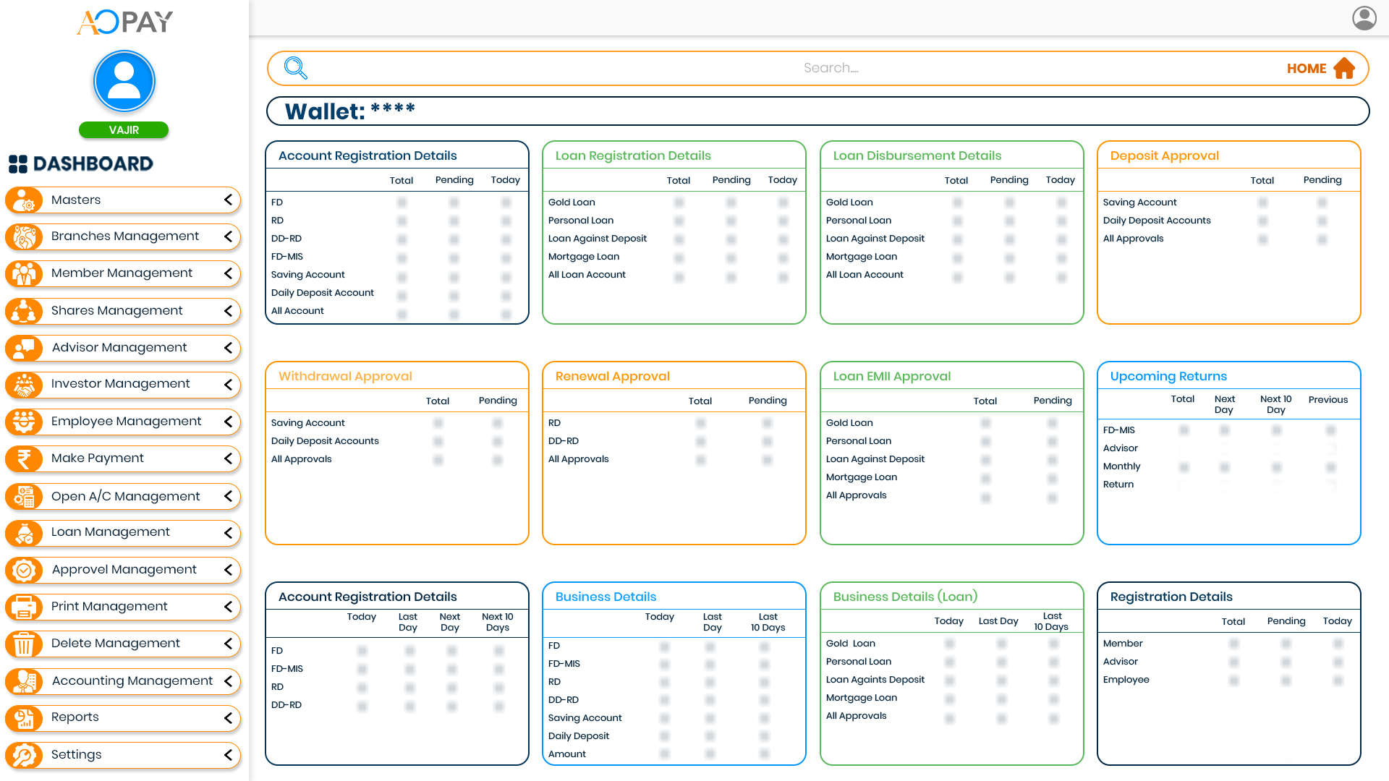Click the Settings wrench icon
Viewport: 1389px width, 781px height.
coord(25,755)
